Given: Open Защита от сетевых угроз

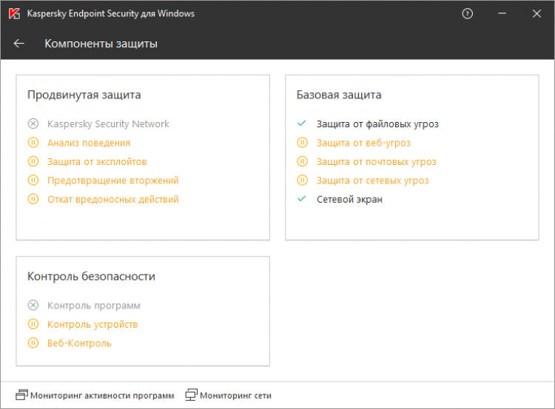Looking at the screenshot, I should pos(372,180).
